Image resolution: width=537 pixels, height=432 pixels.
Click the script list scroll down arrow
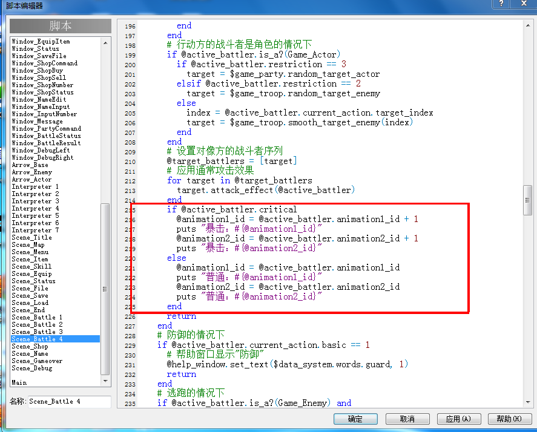coord(105,381)
